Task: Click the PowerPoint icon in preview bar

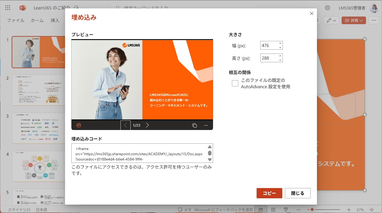Action: point(78,125)
